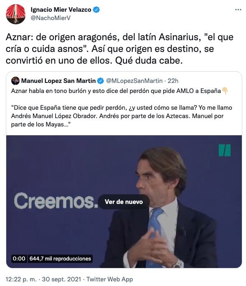Click the video thumbnail showing Aznar
This screenshot has width=246, height=286.
pyautogui.click(x=124, y=201)
